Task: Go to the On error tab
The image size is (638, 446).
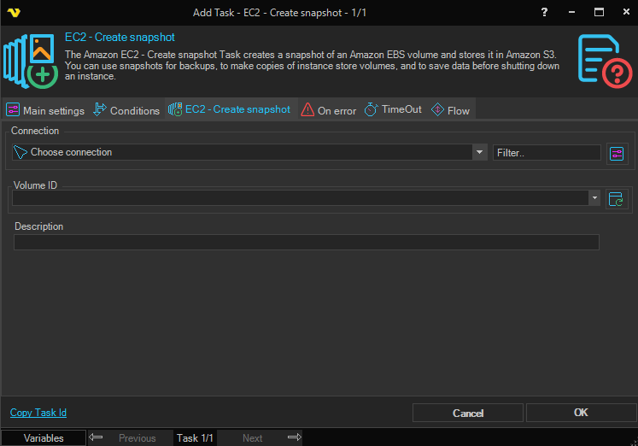Action: [x=328, y=110]
